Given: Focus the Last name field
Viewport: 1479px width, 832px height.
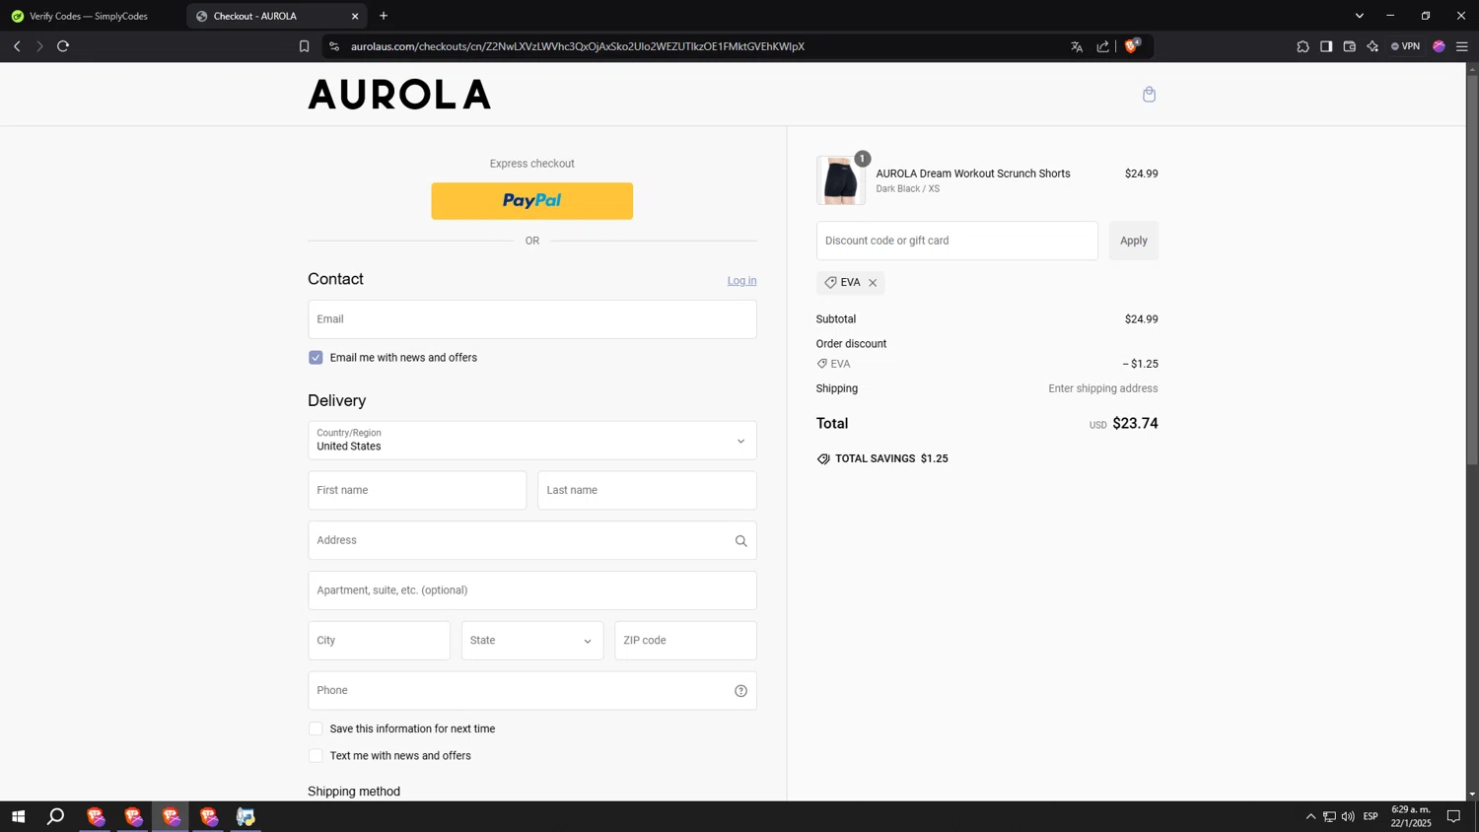Looking at the screenshot, I should point(647,490).
